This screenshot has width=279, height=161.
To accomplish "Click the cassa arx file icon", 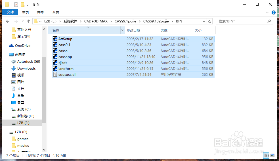I will tap(55, 51).
